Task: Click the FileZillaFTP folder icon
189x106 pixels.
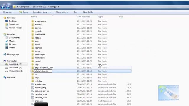Action: [32, 34]
